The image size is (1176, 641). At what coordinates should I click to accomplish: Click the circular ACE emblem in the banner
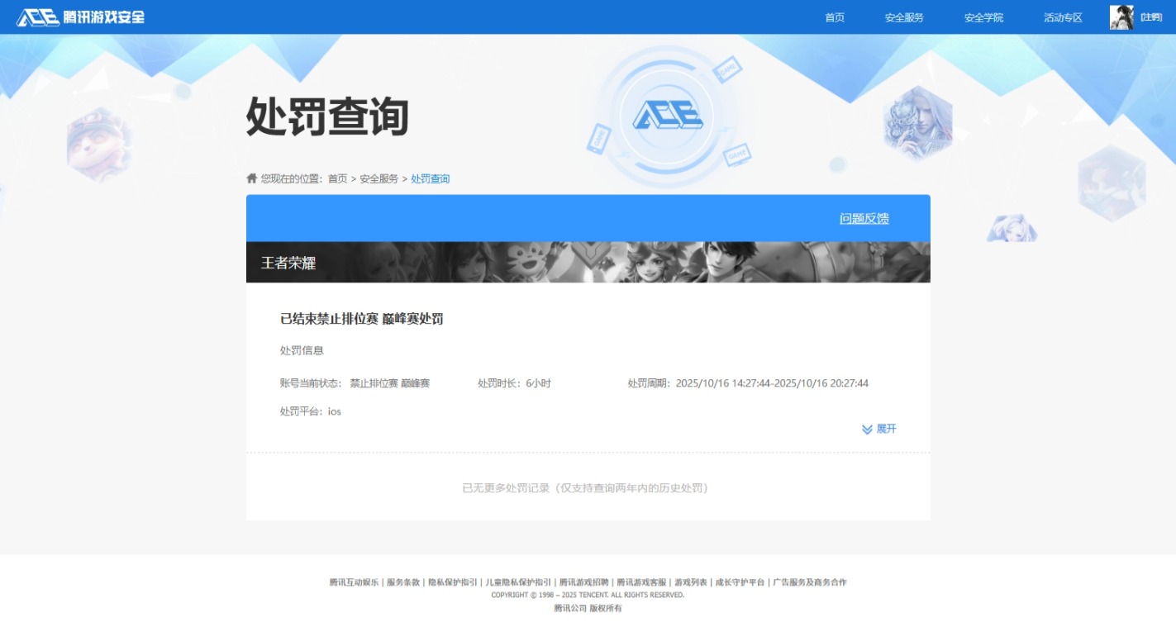pos(669,117)
